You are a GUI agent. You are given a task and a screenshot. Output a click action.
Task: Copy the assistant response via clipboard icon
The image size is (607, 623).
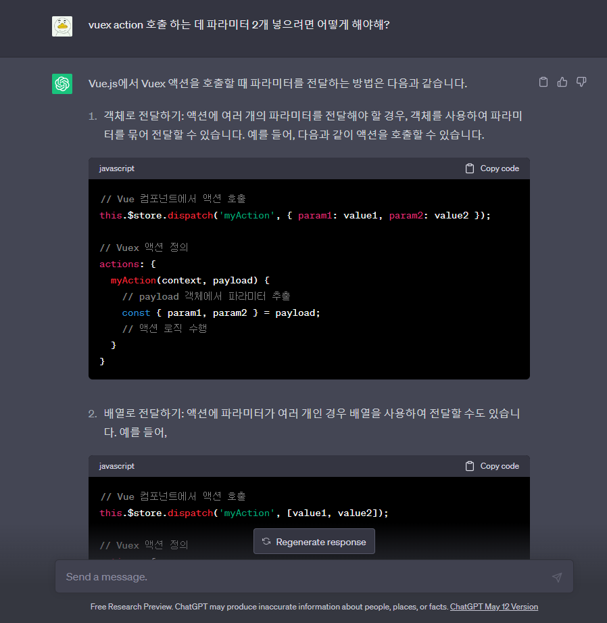click(543, 83)
